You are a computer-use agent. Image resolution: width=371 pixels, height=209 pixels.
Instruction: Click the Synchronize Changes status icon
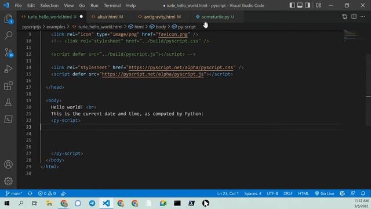click(30, 193)
